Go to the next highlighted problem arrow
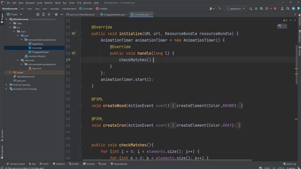301x169 pixels. [x=295, y=20]
